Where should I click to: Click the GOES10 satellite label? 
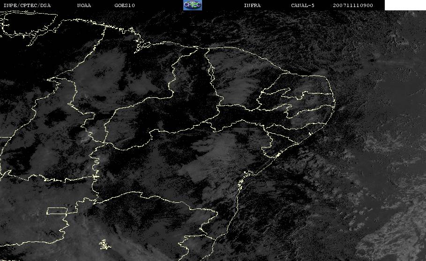[x=125, y=6]
